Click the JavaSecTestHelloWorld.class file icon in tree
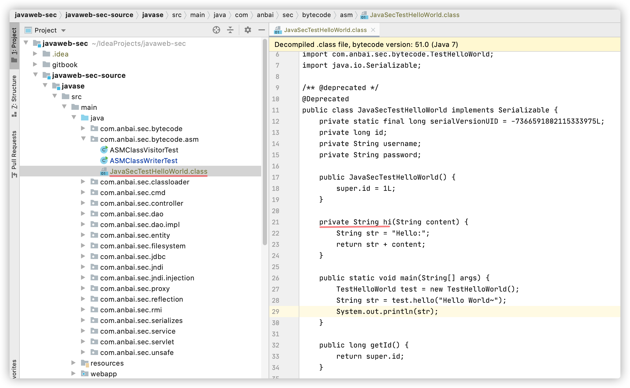Viewport: 630px width, 388px height. [x=104, y=171]
